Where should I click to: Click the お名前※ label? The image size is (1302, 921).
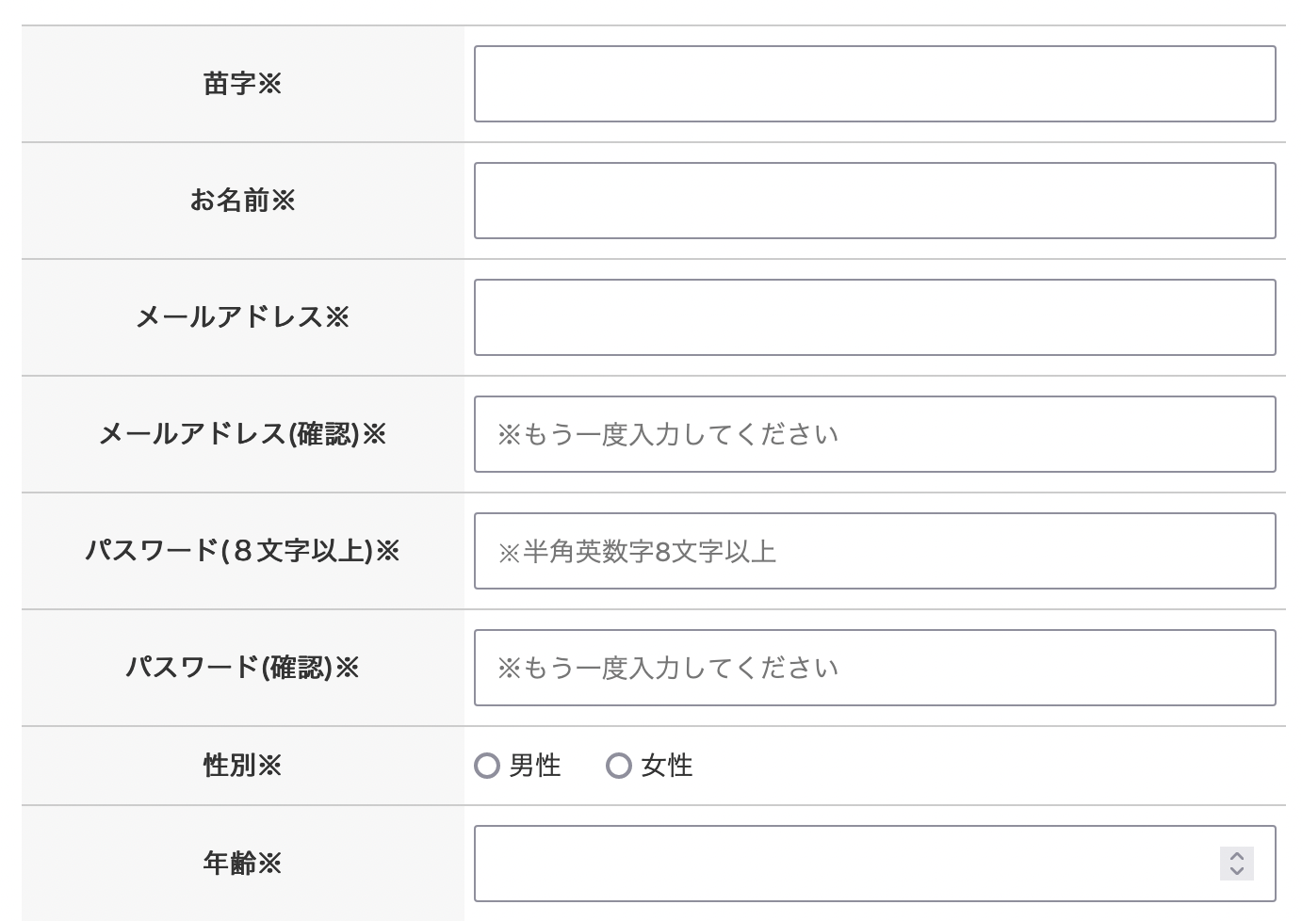(242, 201)
